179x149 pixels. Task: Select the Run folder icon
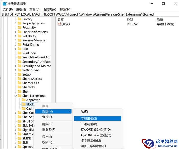[20, 49]
